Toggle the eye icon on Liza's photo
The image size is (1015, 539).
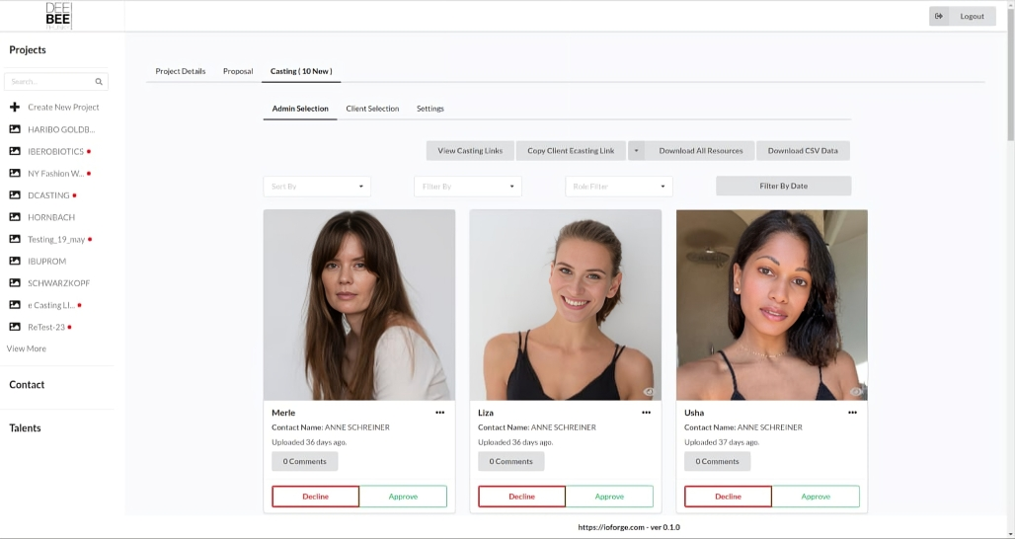[x=649, y=392]
